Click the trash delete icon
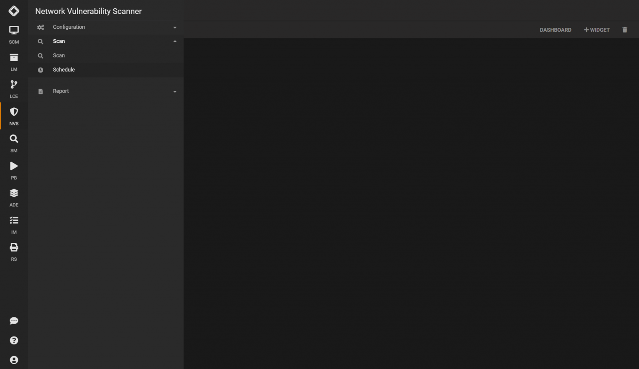 click(x=624, y=30)
